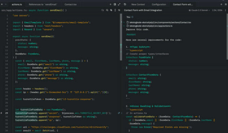Open assistant panel hamburger menu
This screenshot has width=228, height=133.
pos(226,4)
